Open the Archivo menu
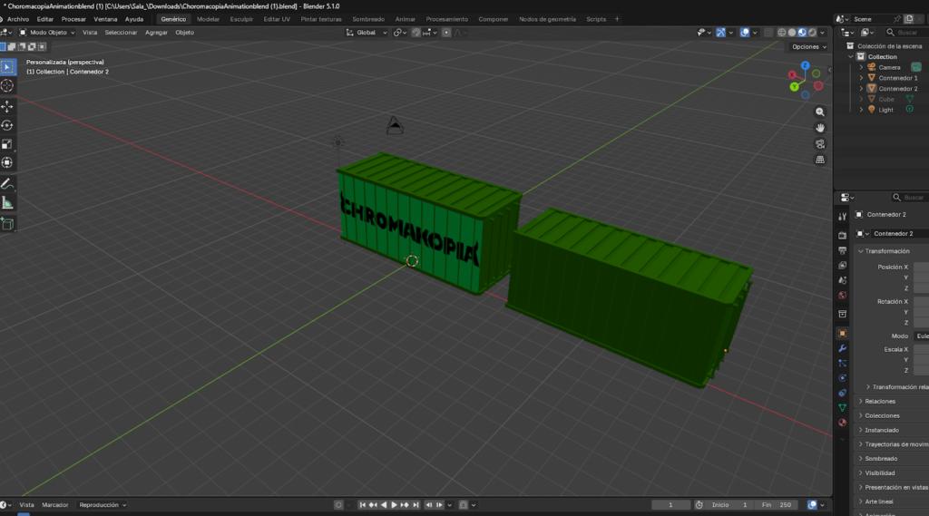929x516 pixels. (x=18, y=19)
